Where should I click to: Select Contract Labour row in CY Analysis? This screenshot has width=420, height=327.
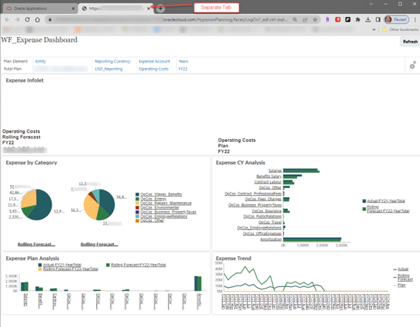[268, 182]
